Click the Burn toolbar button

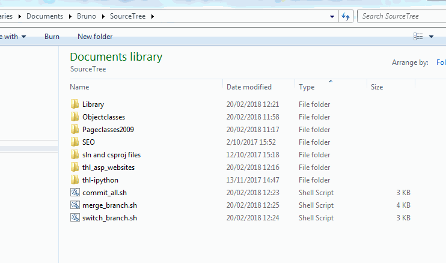[x=52, y=37]
